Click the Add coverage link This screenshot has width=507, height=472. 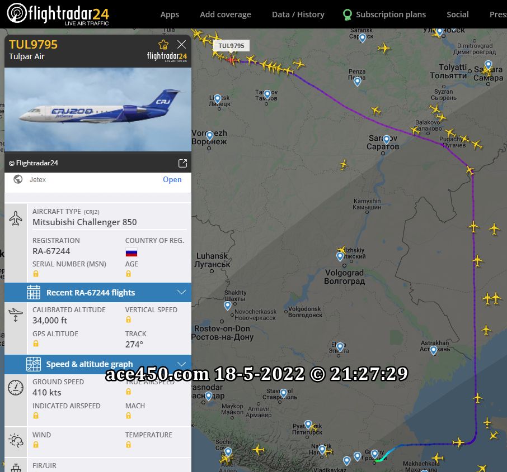tap(226, 15)
